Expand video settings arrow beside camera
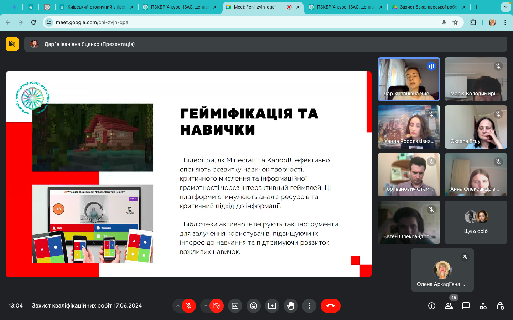The image size is (513, 320). [206, 306]
